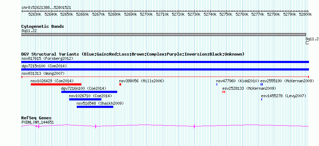Image resolution: width=319 pixels, height=146 pixels.
Task: Click the nsv516548 (Shaikh2009) label text
Action: pos(100,103)
